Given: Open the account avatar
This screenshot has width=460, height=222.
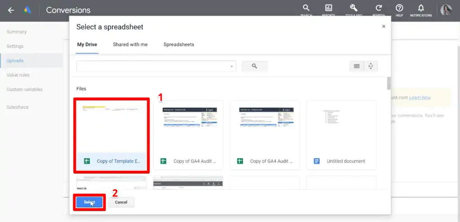Looking at the screenshot, I should pos(446,10).
